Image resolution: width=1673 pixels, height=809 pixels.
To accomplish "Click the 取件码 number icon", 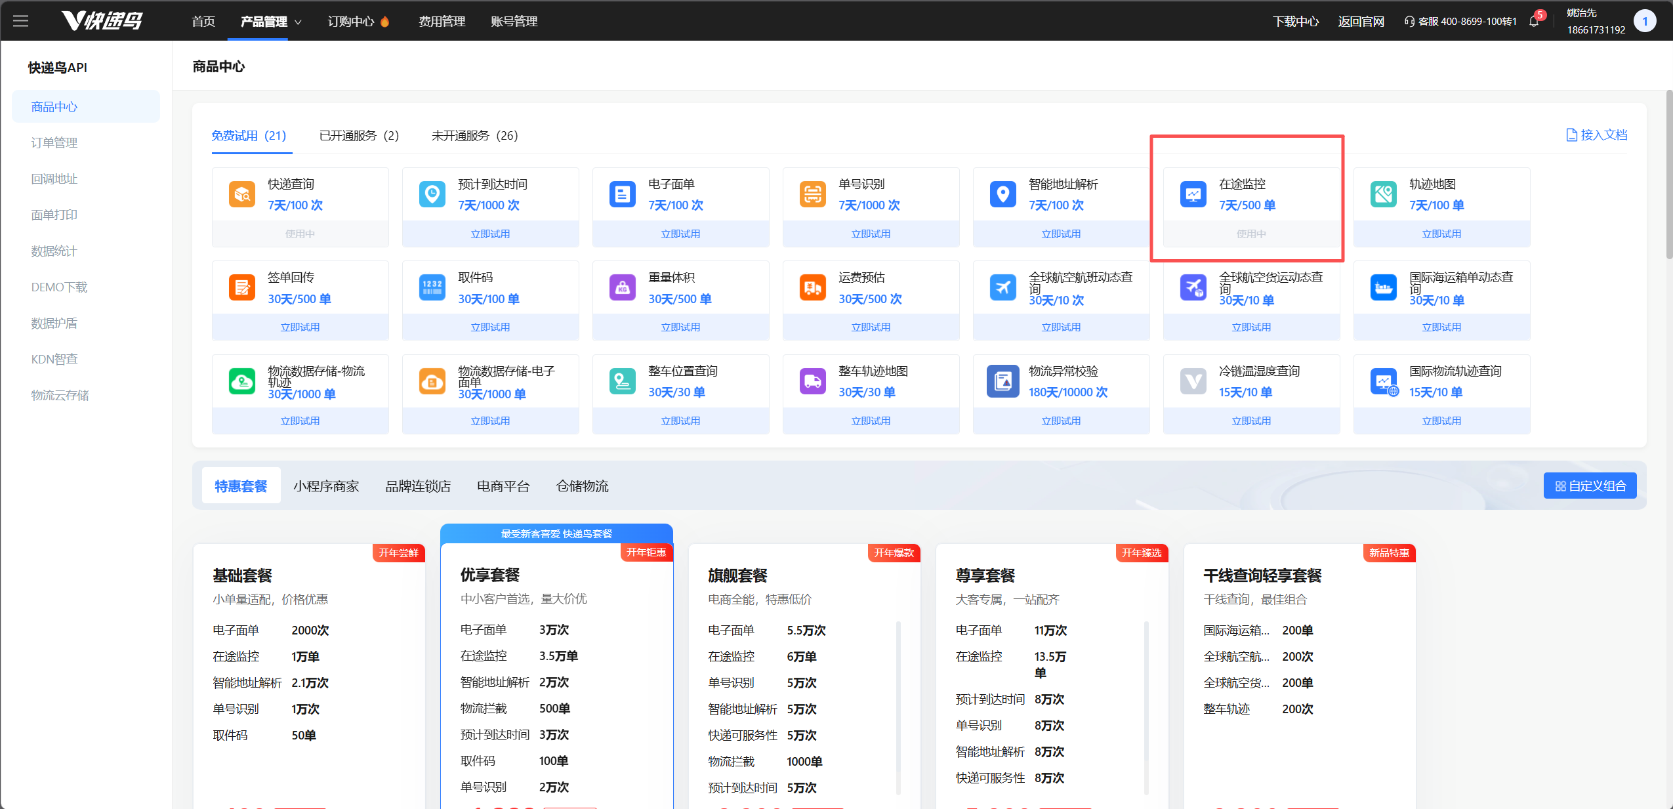I will pos(432,287).
